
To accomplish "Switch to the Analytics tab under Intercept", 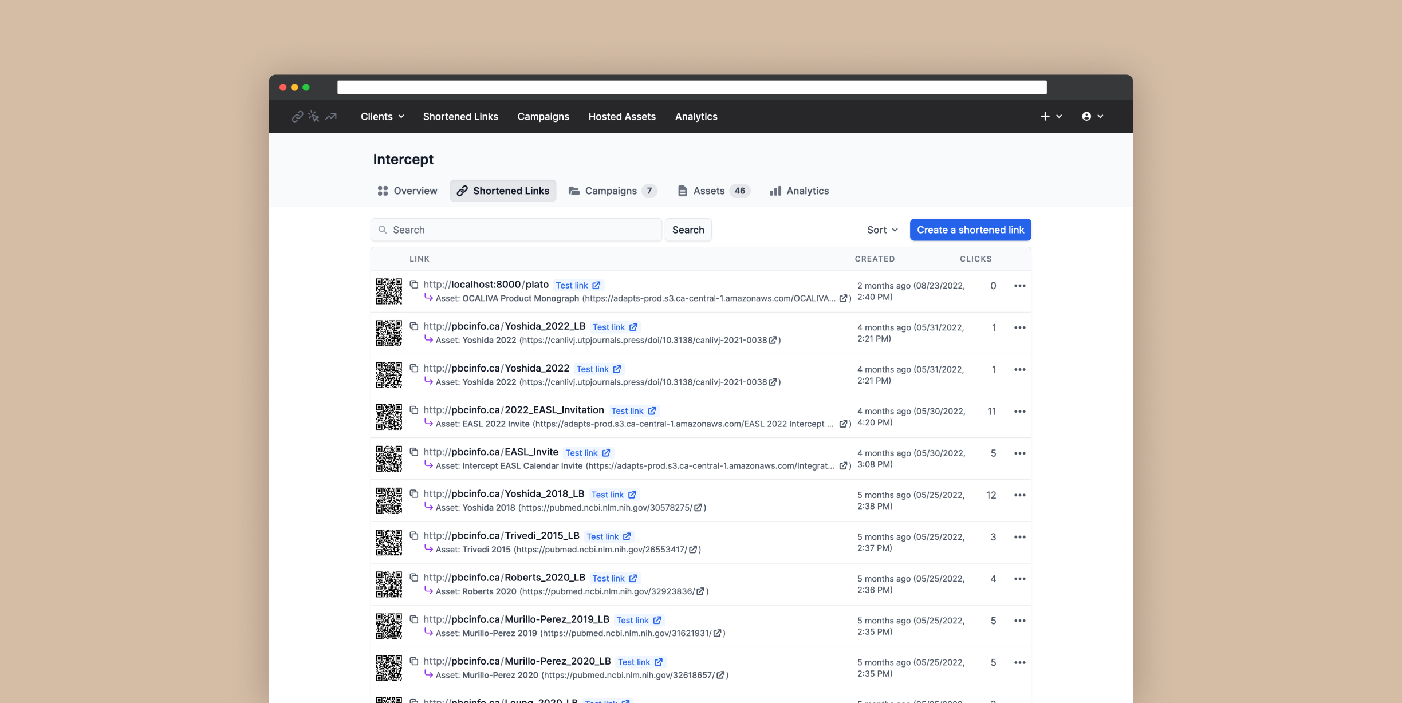I will click(799, 191).
